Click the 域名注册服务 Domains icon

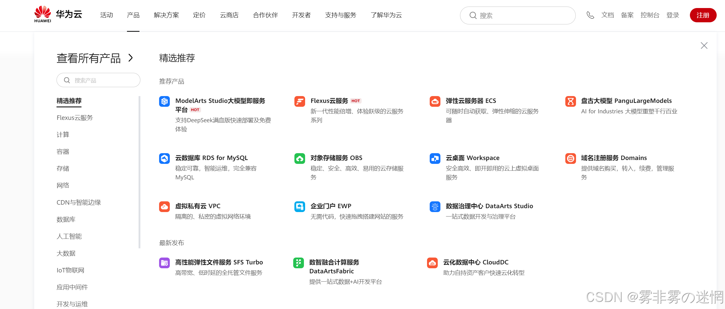click(571, 159)
